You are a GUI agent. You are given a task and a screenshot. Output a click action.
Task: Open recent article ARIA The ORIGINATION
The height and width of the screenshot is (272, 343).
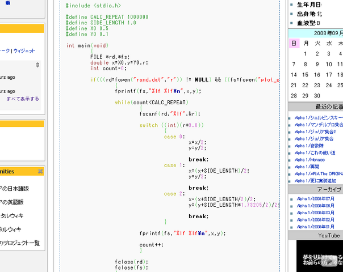[319, 173]
